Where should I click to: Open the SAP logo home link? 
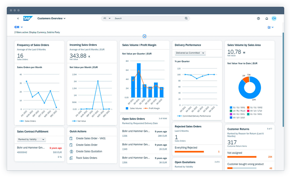coord(28,18)
